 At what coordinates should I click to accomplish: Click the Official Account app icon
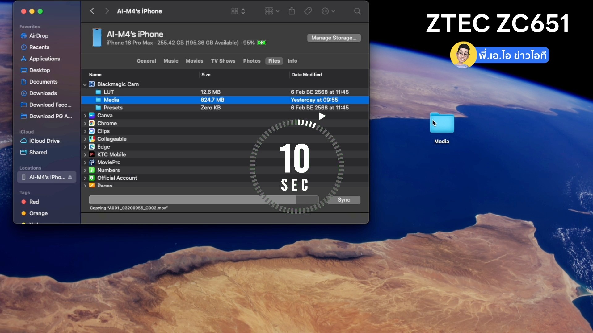point(92,178)
